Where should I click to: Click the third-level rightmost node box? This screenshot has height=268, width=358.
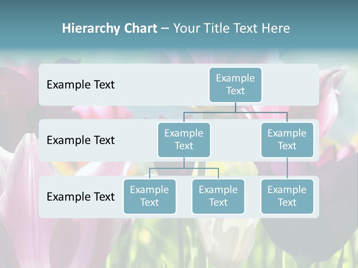[x=287, y=196]
